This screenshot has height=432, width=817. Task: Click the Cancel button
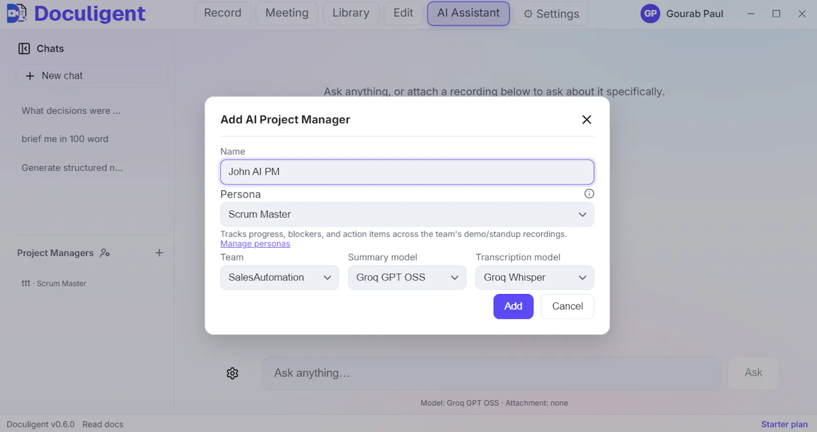(567, 306)
